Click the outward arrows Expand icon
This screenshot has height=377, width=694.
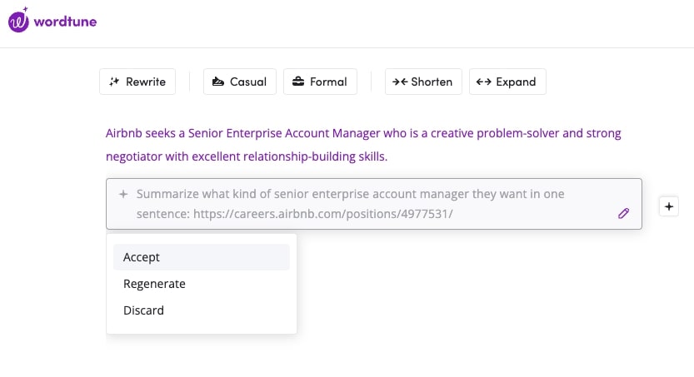pos(484,82)
